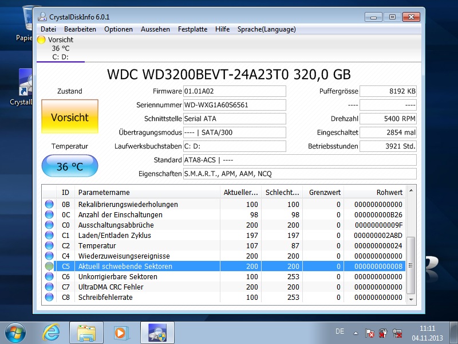Select the Anzahl der Einschaltungen row text

tap(120, 214)
